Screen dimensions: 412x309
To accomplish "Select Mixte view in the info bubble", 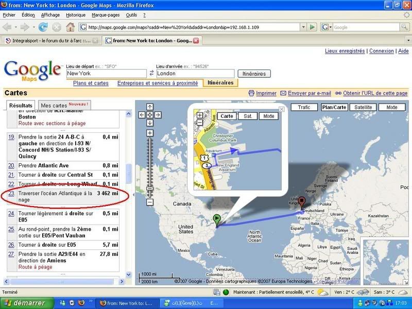I will click(269, 116).
